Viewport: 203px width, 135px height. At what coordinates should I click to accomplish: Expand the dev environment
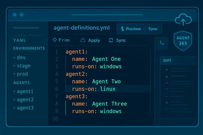coord(14,58)
